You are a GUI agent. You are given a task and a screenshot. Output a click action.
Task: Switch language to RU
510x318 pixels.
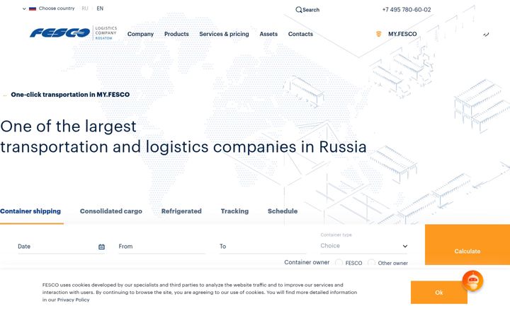click(85, 8)
